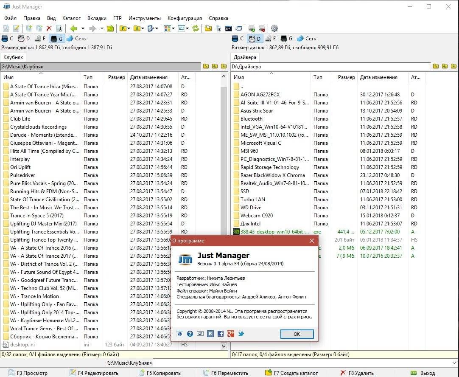Click the command line input field

click(x=302, y=363)
